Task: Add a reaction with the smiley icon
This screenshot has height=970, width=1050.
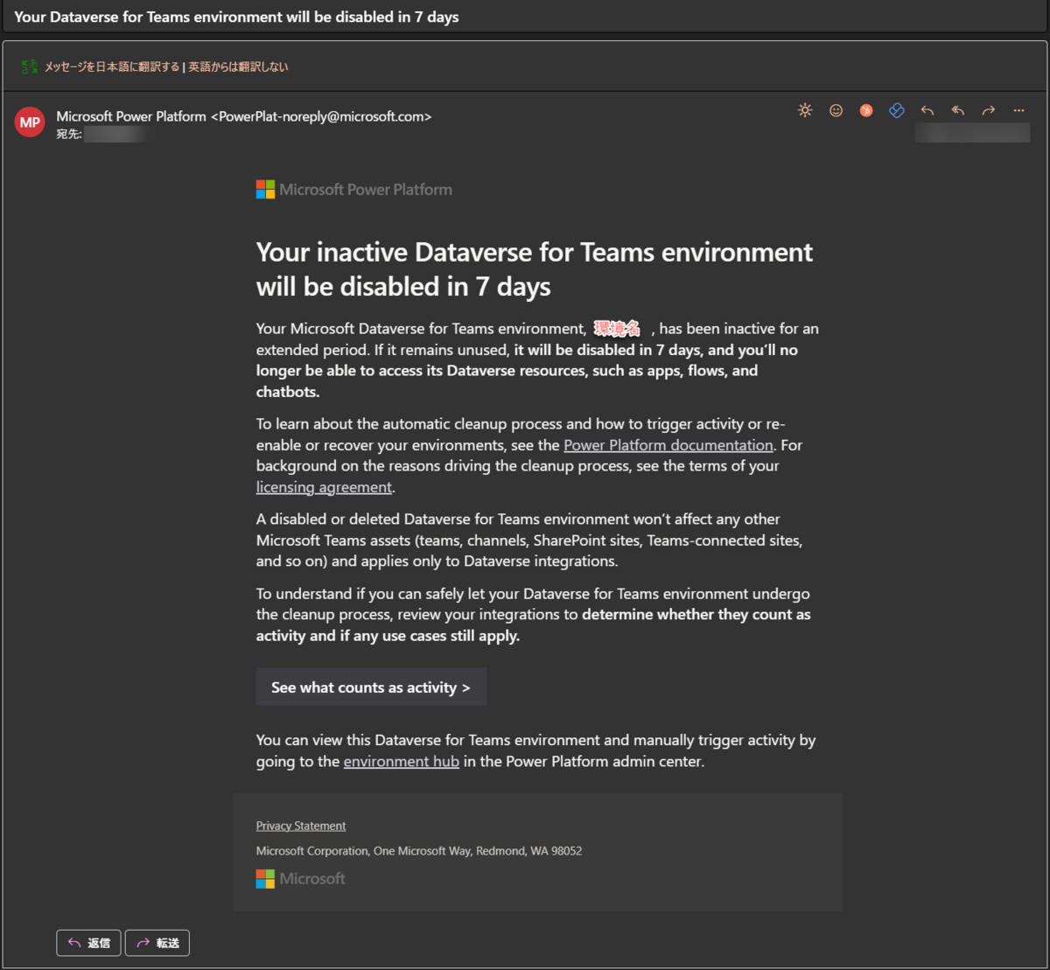Action: tap(836, 110)
